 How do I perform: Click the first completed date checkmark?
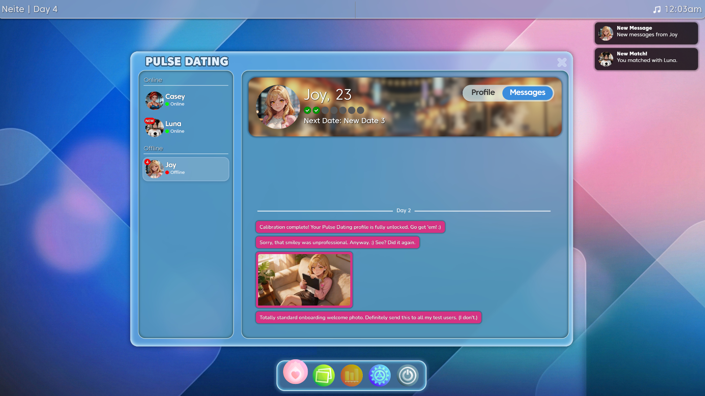[x=308, y=110]
